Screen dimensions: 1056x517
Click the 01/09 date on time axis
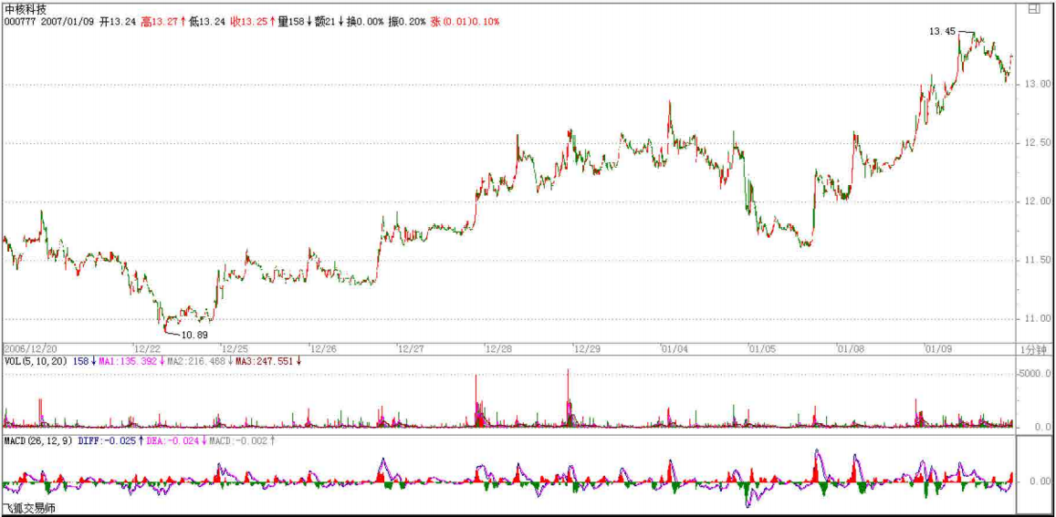pyautogui.click(x=938, y=349)
